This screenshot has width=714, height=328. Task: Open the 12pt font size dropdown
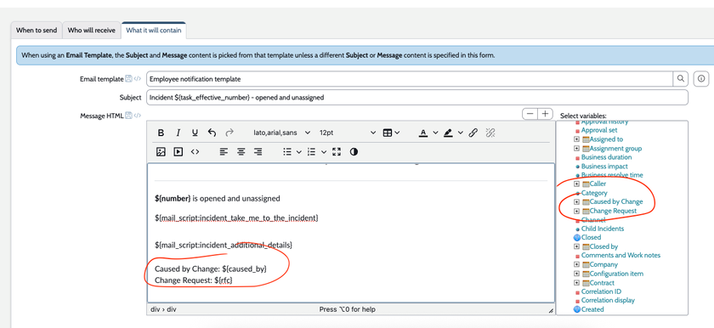click(348, 133)
